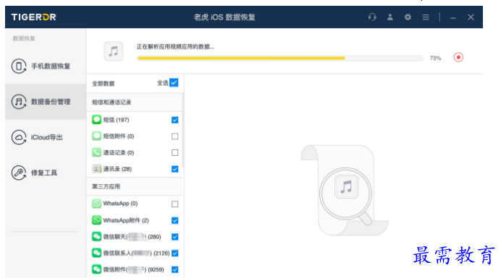Uncheck the 微信聊天 (280) checkbox
Image resolution: width=501 pixels, height=278 pixels.
[x=174, y=237]
